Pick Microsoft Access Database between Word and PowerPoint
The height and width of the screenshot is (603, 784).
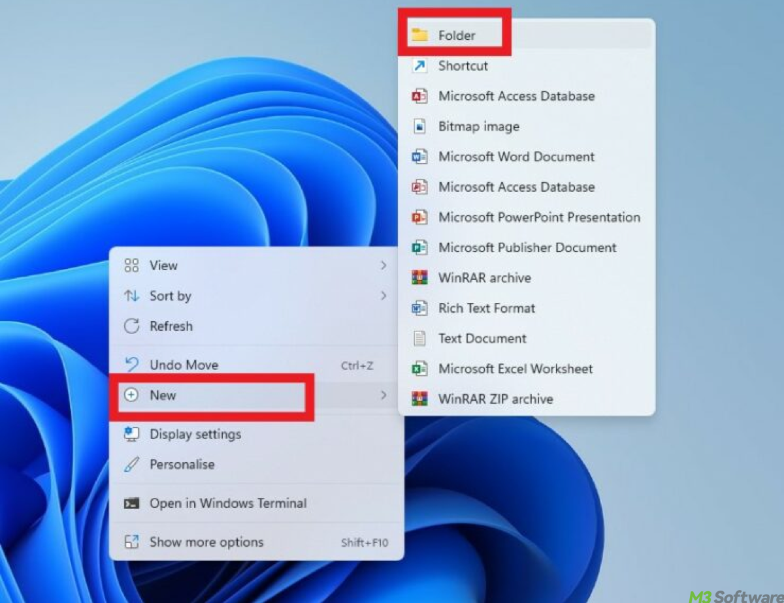[527, 187]
